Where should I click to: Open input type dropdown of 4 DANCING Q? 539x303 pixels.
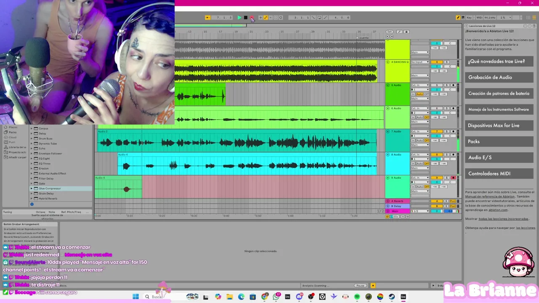click(420, 62)
